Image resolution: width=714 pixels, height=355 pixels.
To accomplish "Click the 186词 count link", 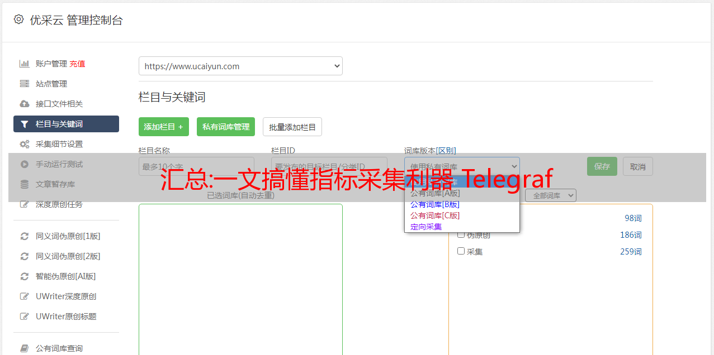I will (631, 235).
